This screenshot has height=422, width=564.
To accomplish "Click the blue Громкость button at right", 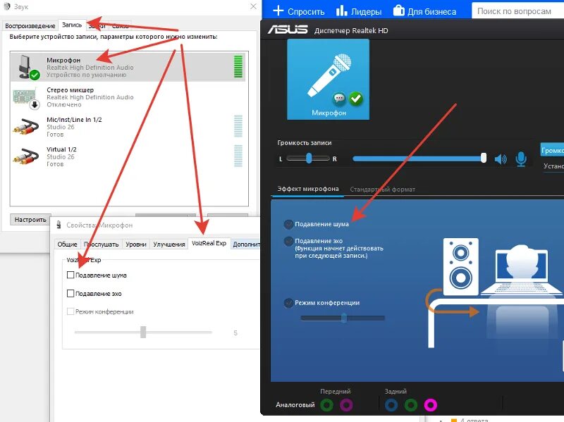I will tap(552, 150).
